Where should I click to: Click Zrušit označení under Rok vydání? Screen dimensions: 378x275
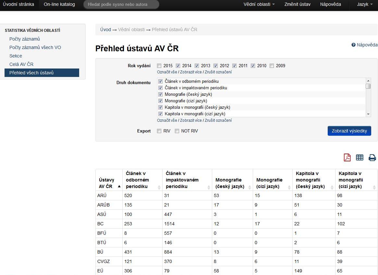[218, 72]
